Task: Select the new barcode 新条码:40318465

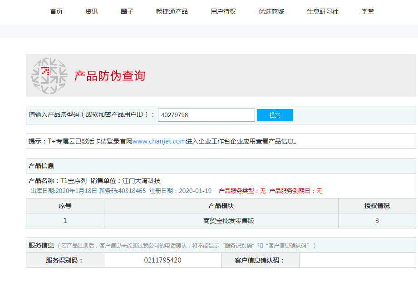Action: (x=123, y=191)
